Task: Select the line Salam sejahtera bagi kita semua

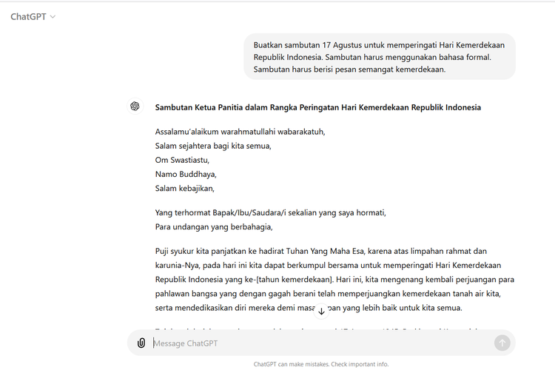Action: pyautogui.click(x=213, y=146)
